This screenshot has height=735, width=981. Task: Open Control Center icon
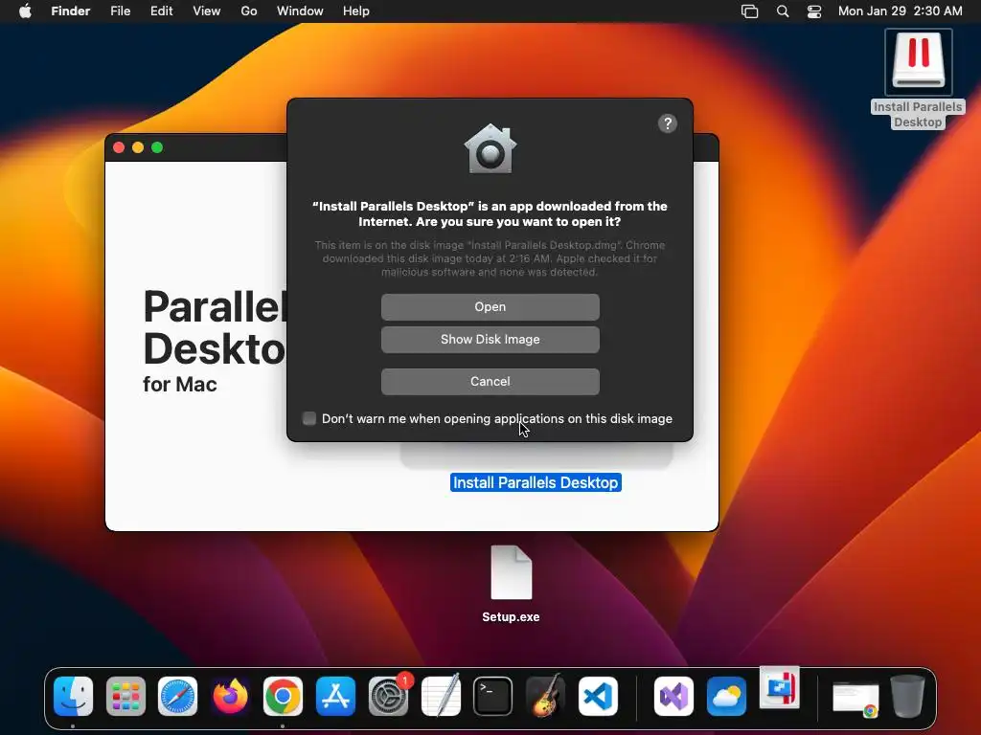tap(814, 11)
